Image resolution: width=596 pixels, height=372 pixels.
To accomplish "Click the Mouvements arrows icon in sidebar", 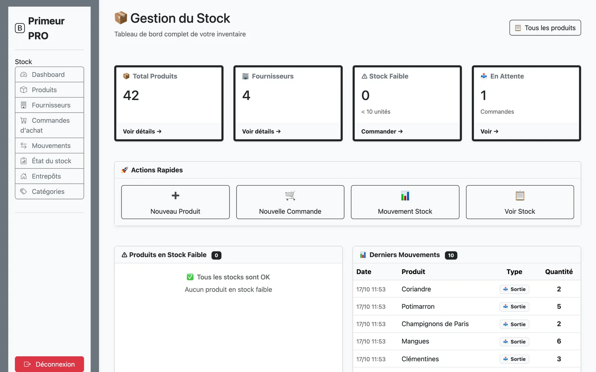I will coord(23,145).
